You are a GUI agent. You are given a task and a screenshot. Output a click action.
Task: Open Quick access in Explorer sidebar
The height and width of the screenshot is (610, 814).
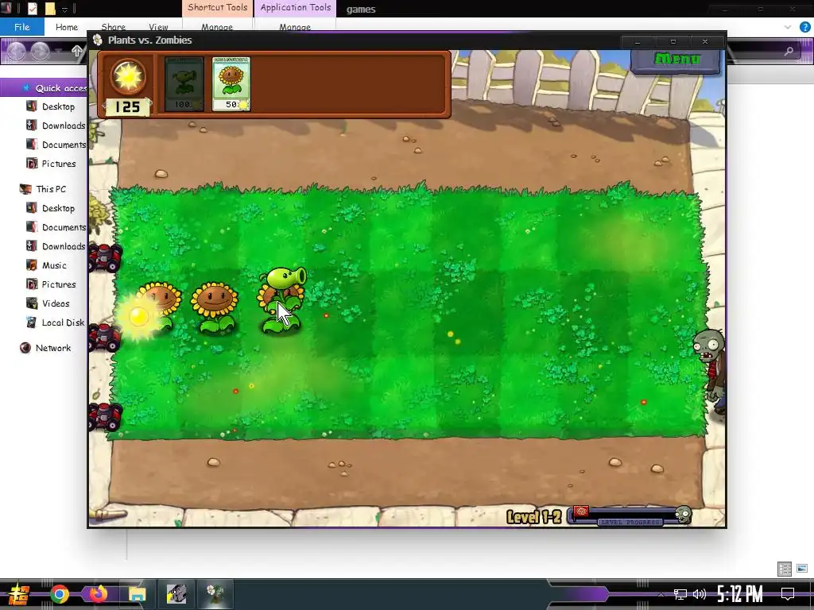(60, 88)
